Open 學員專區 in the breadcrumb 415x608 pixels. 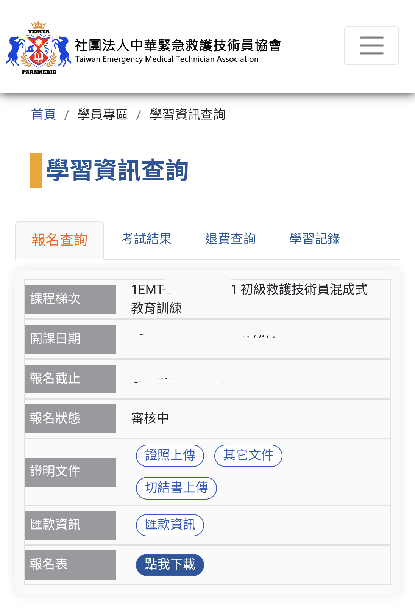point(103,114)
